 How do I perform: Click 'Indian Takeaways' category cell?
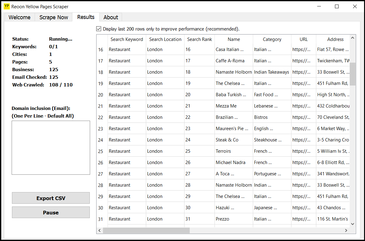(272, 72)
